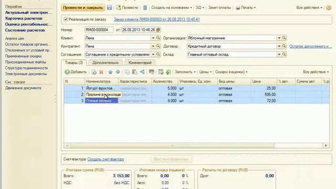Click the green Добавить add row button

click(x=76, y=72)
